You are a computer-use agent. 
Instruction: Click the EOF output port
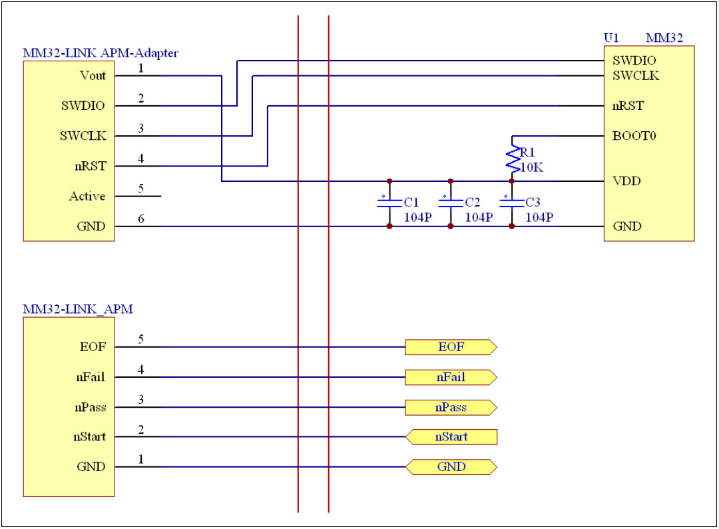pos(451,347)
